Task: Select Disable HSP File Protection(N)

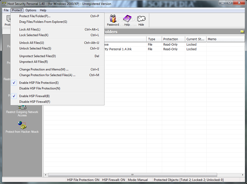Action: click(57, 88)
